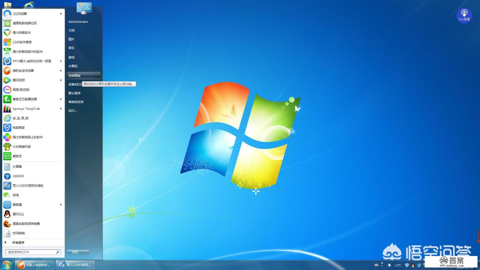Open 强力卸载软件 uninstaller
The width and height of the screenshot is (480, 270).
click(33, 32)
